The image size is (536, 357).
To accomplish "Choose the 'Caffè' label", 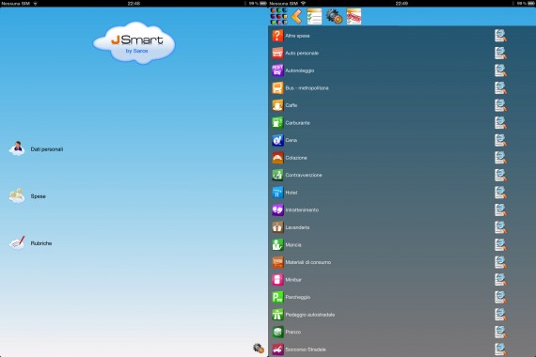I will 292,105.
